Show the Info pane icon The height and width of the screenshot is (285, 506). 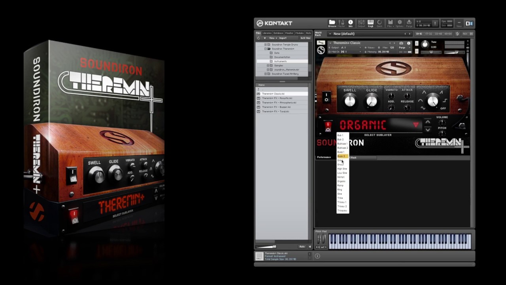pos(351,23)
